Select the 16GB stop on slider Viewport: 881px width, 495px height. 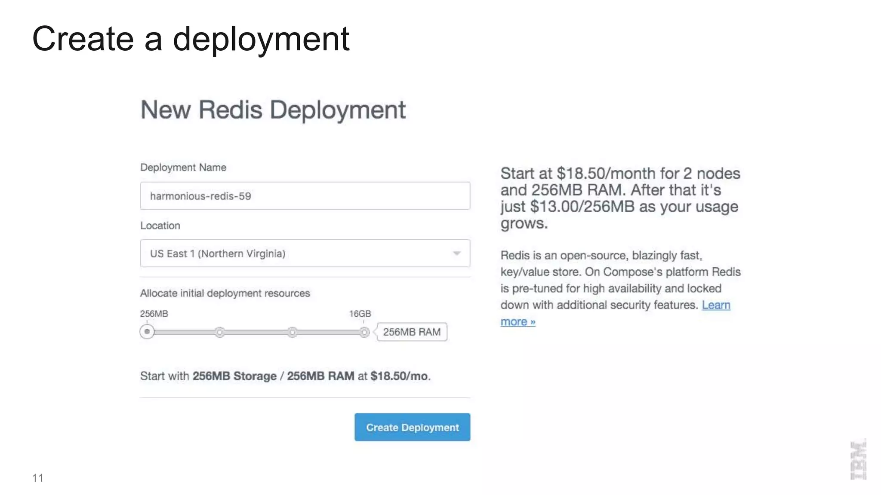tap(364, 332)
